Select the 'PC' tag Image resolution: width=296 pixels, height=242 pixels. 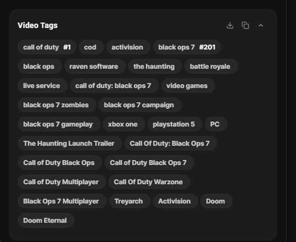216,124
